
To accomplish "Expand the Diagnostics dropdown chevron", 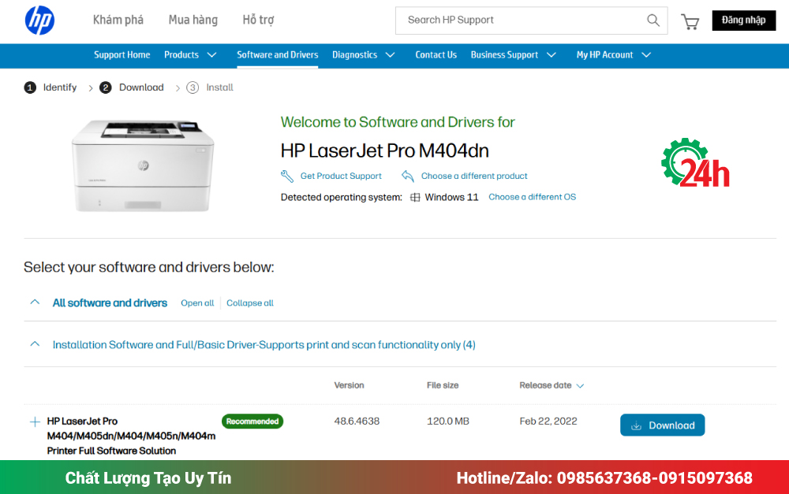I will coord(390,55).
